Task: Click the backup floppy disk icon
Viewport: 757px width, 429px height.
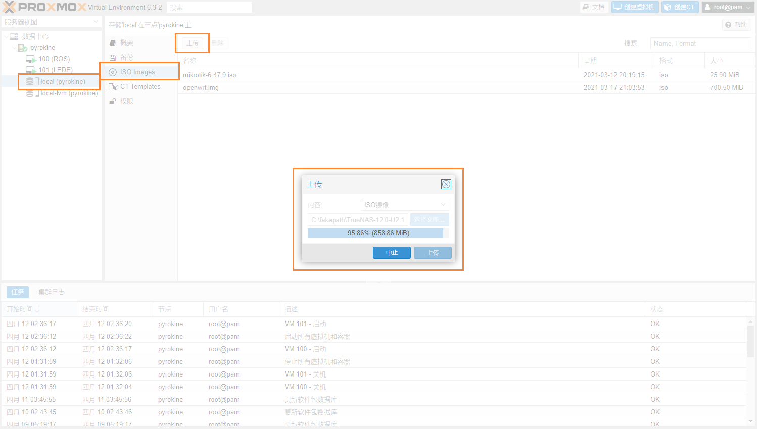Action: [x=113, y=58]
